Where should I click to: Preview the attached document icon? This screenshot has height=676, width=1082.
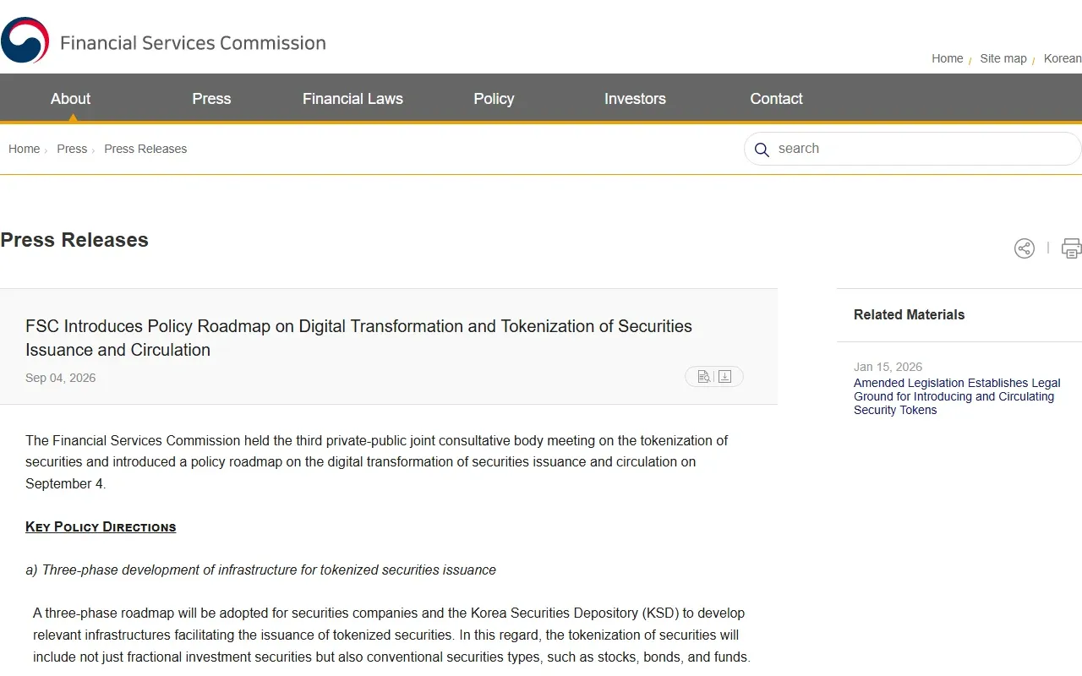pos(703,377)
